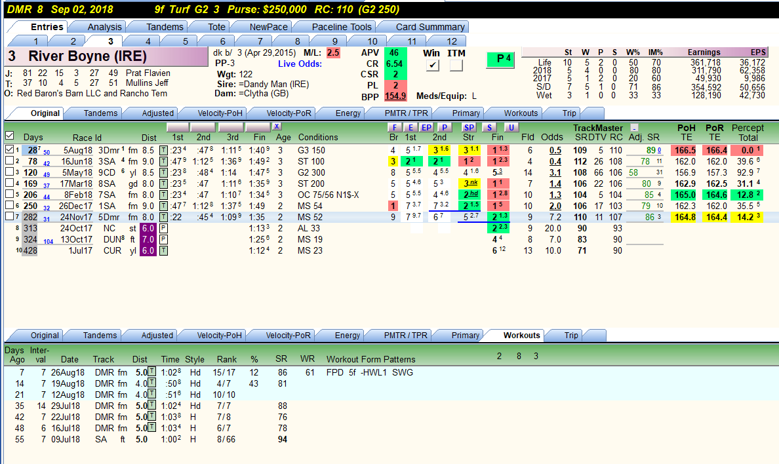
Task: Open Energy tab in the lower panel
Action: tap(348, 336)
